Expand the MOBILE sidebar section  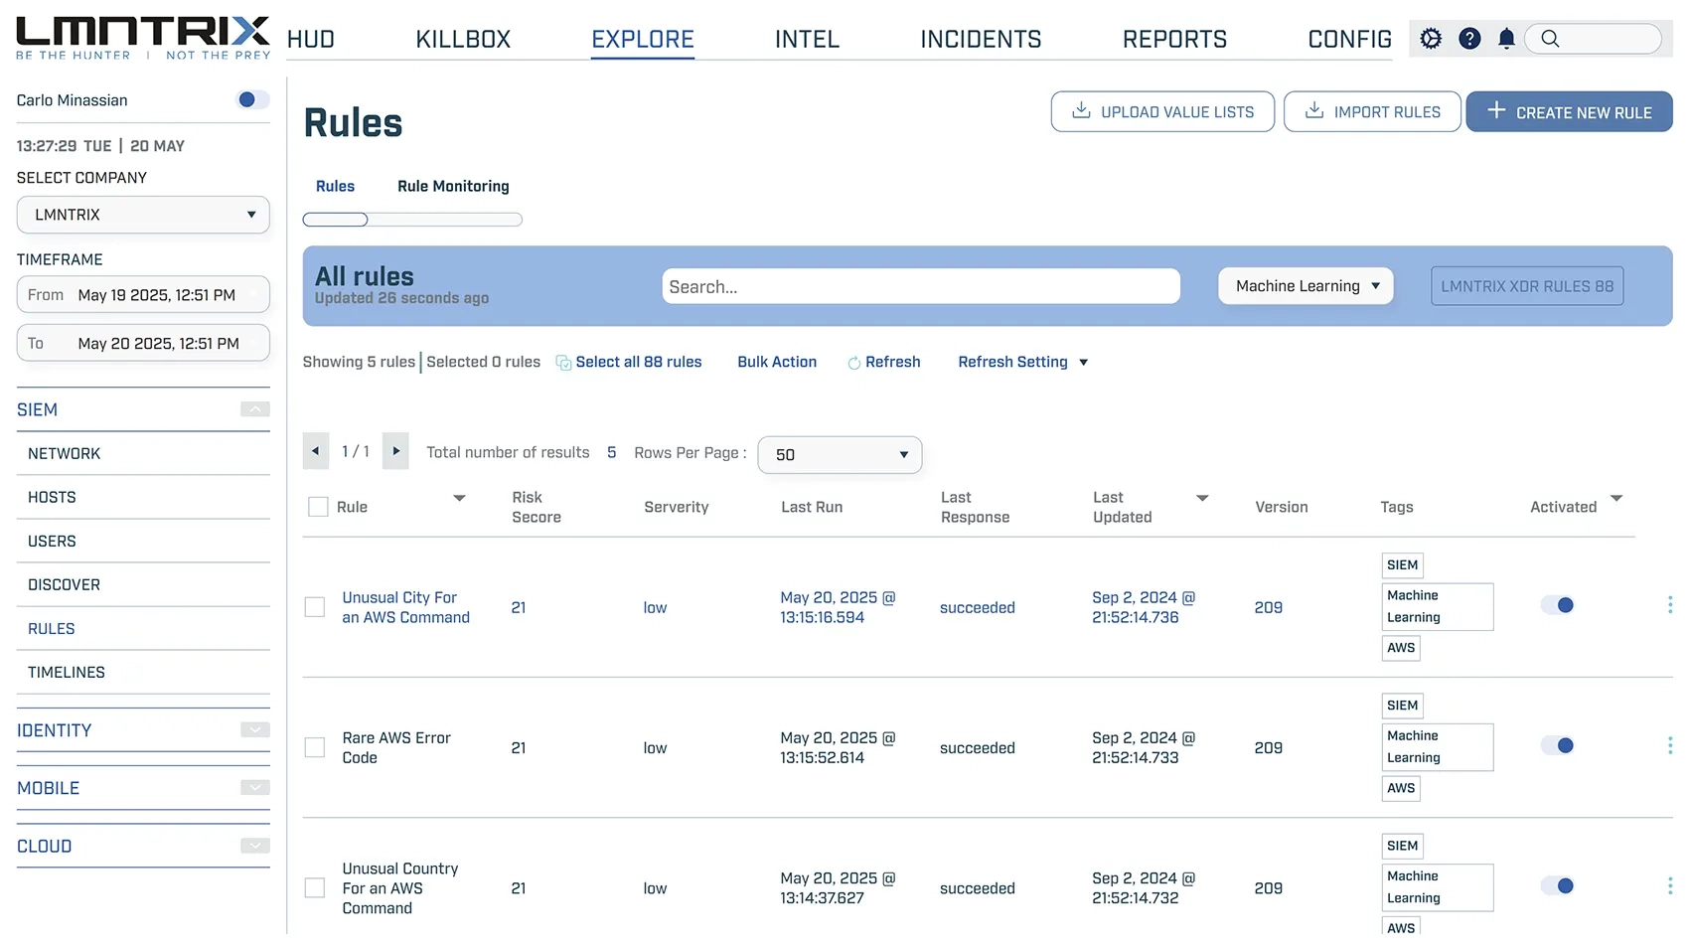coord(255,788)
